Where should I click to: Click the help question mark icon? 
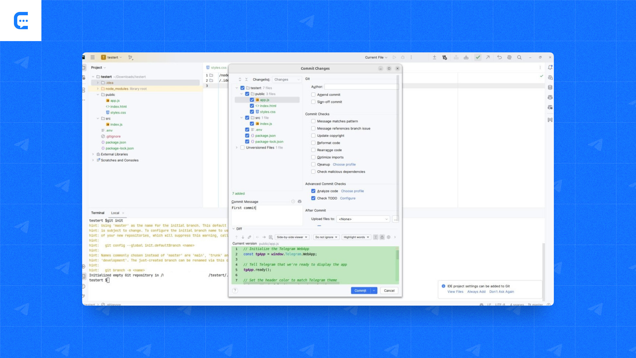(x=235, y=291)
